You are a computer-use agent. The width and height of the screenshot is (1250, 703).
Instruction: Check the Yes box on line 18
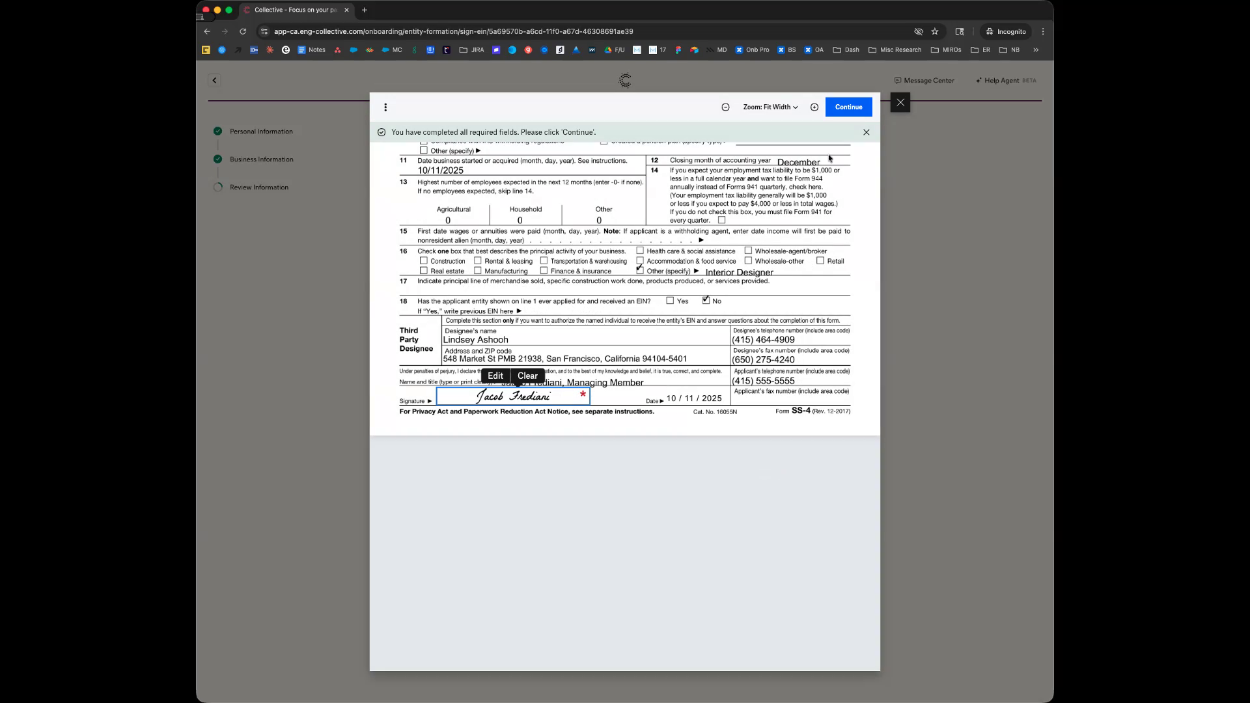[670, 301]
